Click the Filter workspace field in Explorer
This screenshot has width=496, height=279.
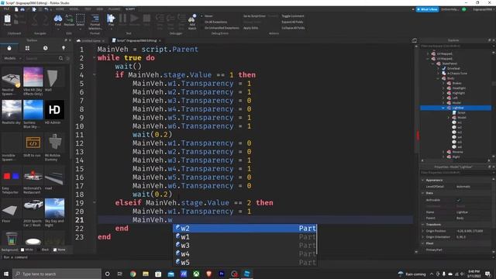coord(455,46)
